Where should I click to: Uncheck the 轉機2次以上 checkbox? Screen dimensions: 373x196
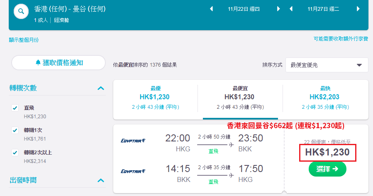pyautogui.click(x=15, y=153)
